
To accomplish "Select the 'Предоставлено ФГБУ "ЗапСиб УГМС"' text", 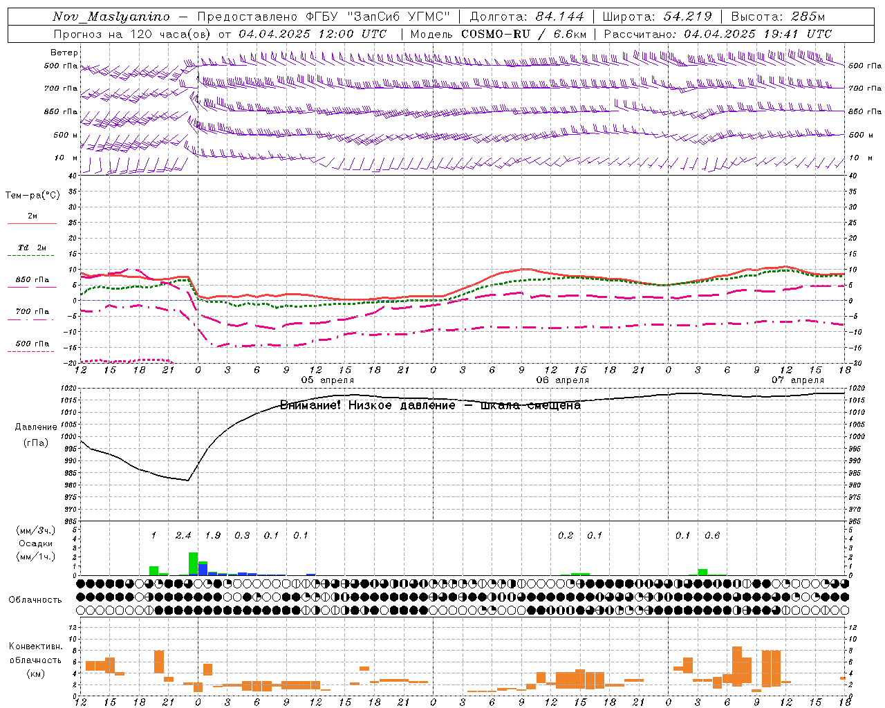I will 324,17.
